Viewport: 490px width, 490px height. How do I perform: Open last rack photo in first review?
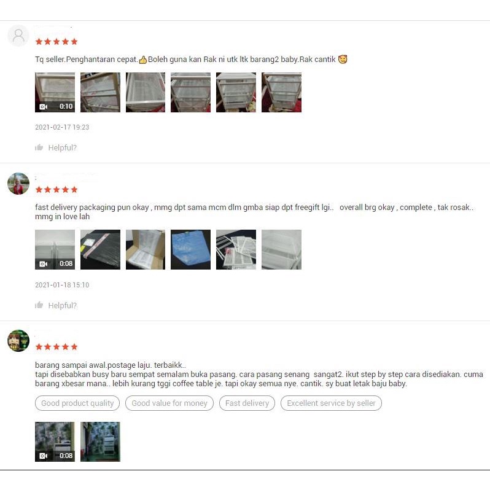(282, 92)
